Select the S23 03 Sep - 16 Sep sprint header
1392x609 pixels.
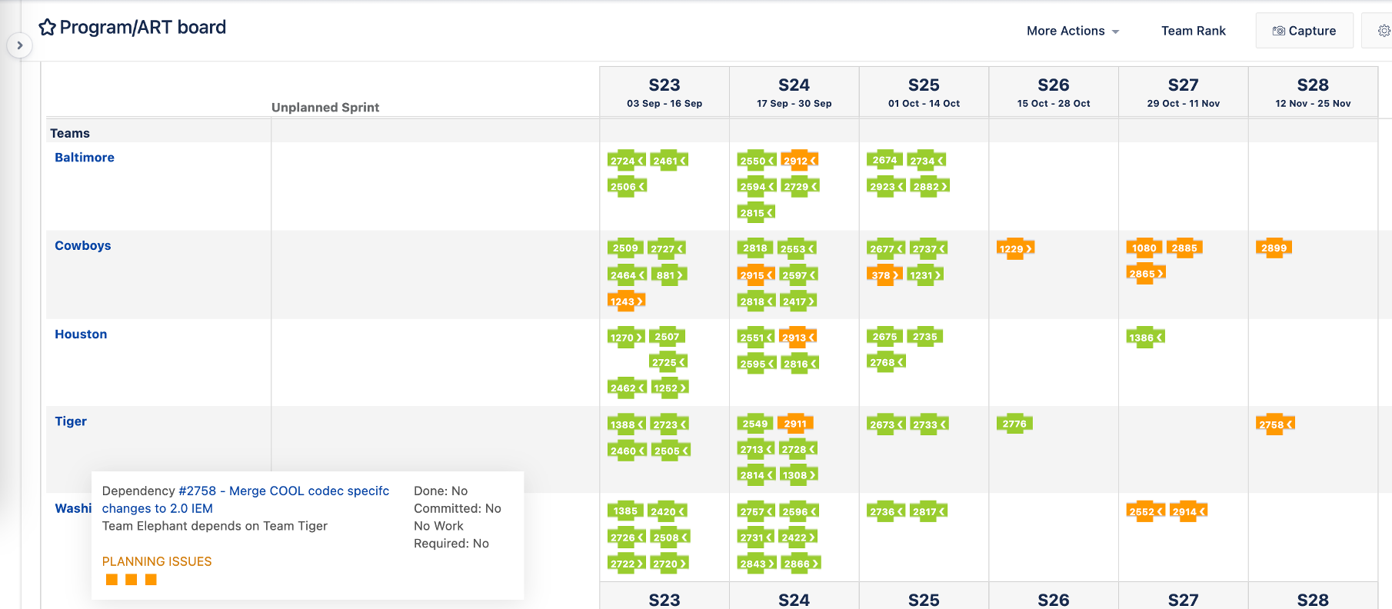coord(664,92)
